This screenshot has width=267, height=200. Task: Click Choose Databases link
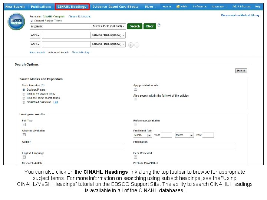79,17
